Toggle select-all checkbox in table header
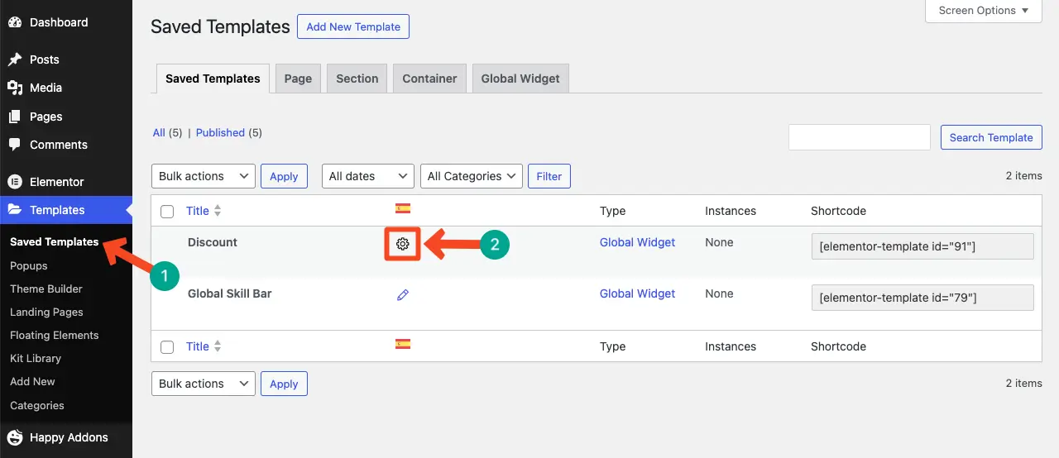This screenshot has width=1059, height=458. pyautogui.click(x=167, y=212)
